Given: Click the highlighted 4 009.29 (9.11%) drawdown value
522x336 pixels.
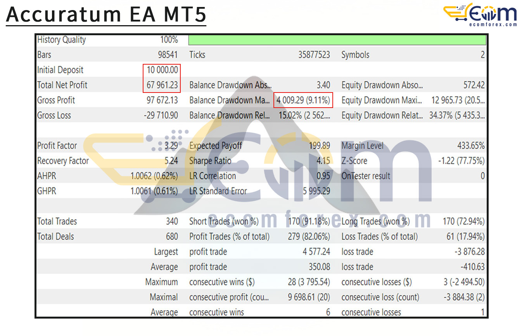Looking at the screenshot, I should (303, 100).
